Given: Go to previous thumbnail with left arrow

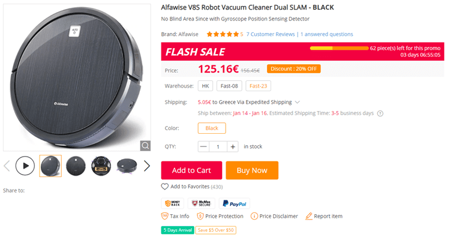Looking at the screenshot, I should [7, 166].
